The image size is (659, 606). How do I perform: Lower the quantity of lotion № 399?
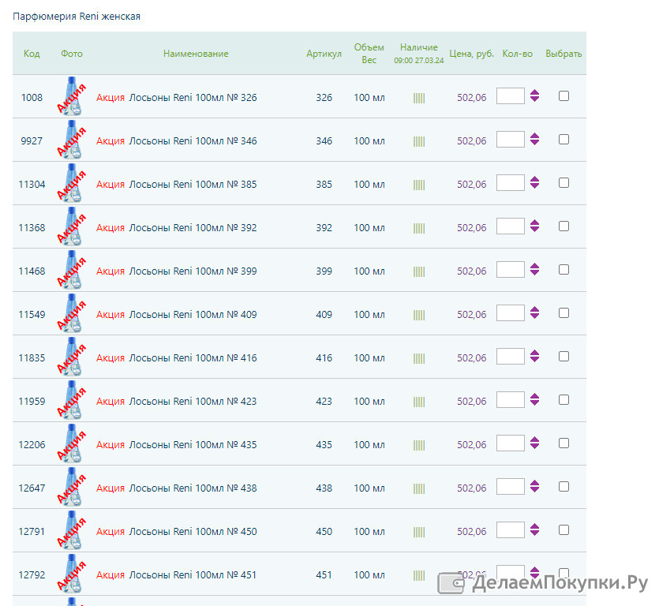click(x=534, y=273)
